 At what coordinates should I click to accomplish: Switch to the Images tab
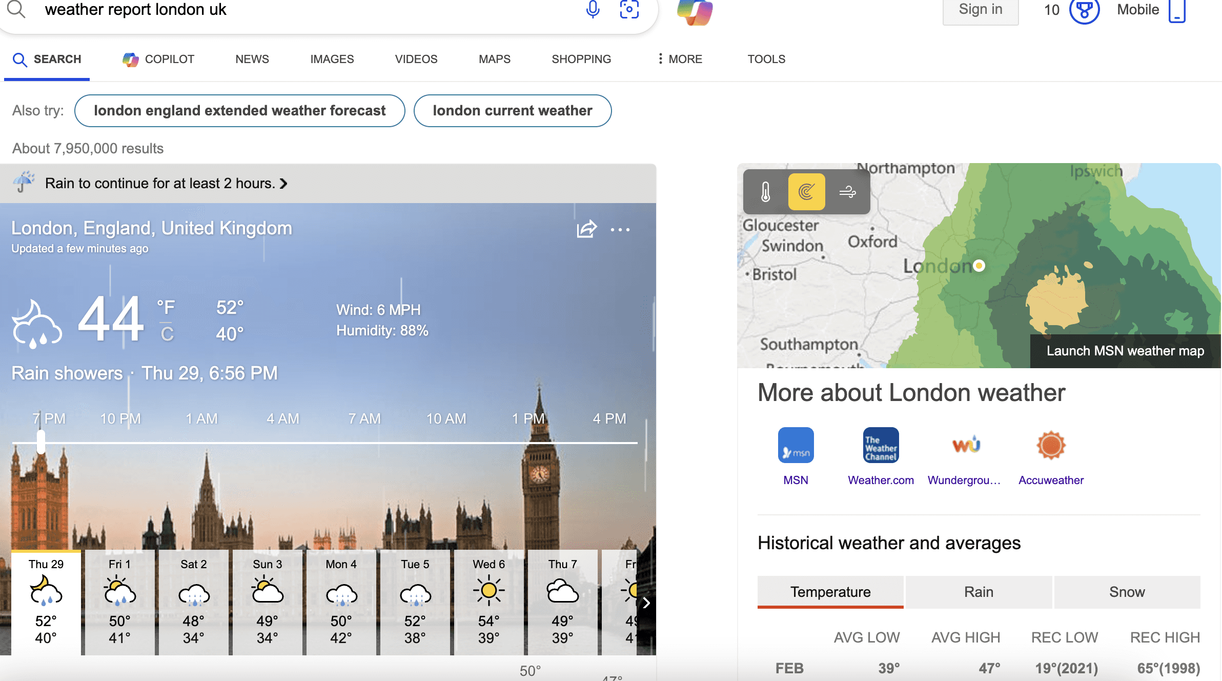(x=332, y=59)
